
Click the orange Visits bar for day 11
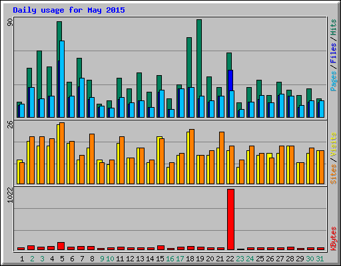(122, 160)
